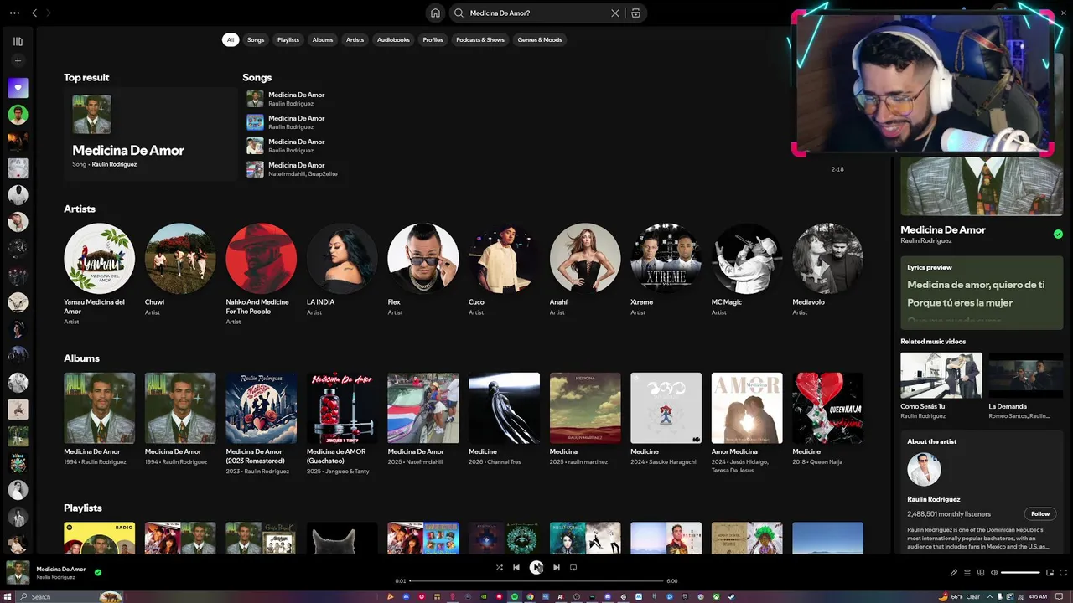
Task: Toggle repeat in the player bar
Action: 573,567
